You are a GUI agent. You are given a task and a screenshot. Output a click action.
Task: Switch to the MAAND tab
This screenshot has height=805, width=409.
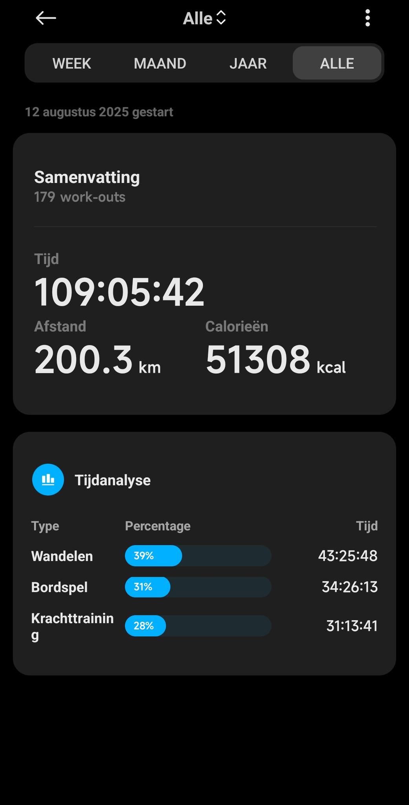pos(160,63)
